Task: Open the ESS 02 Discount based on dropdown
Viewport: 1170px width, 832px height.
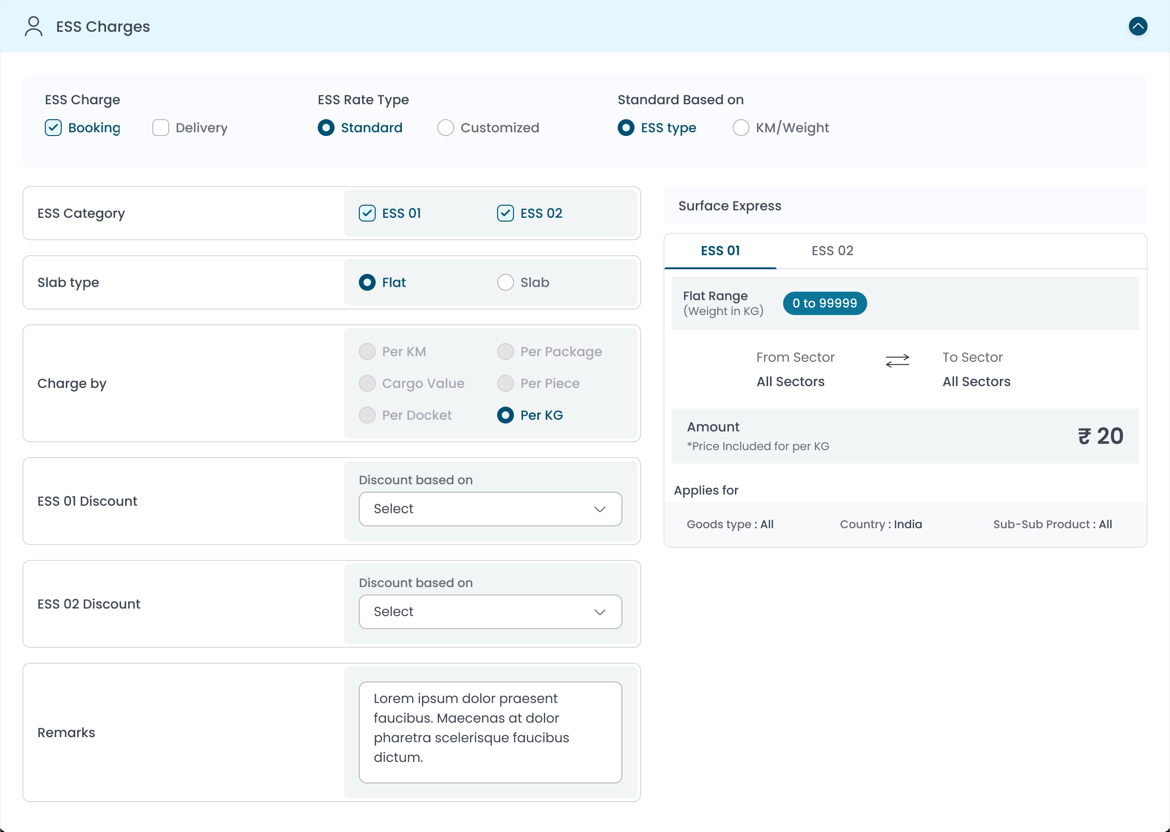Action: [x=491, y=612]
